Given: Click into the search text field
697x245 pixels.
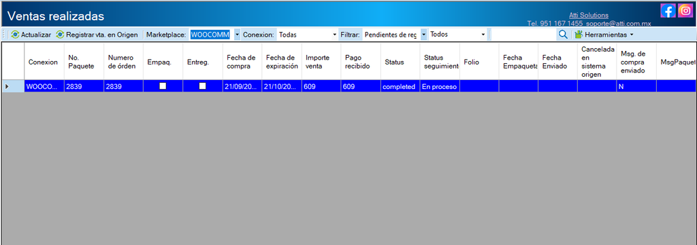Looking at the screenshot, I should point(523,35).
